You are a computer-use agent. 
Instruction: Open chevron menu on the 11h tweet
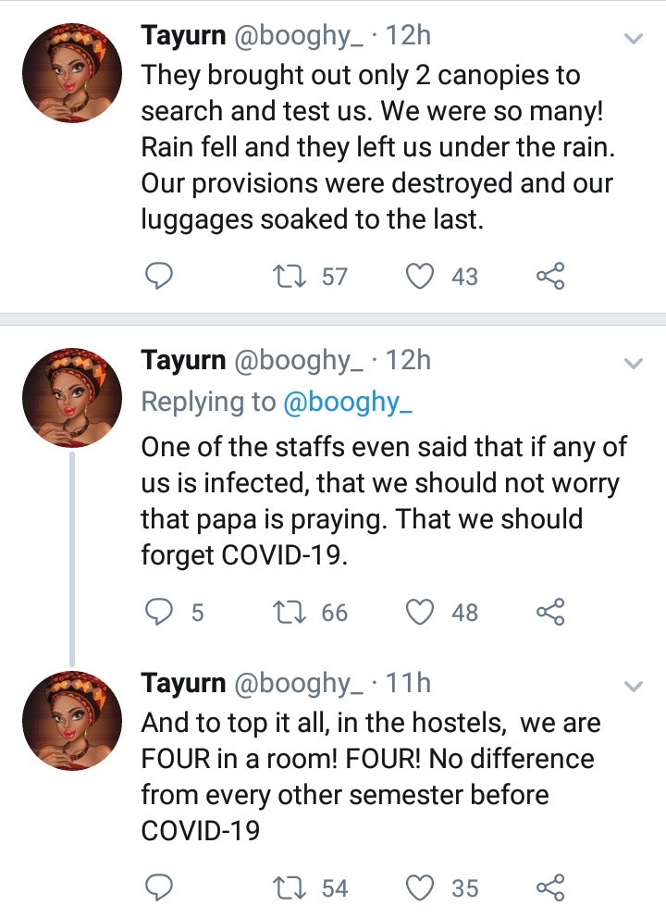coord(634,687)
